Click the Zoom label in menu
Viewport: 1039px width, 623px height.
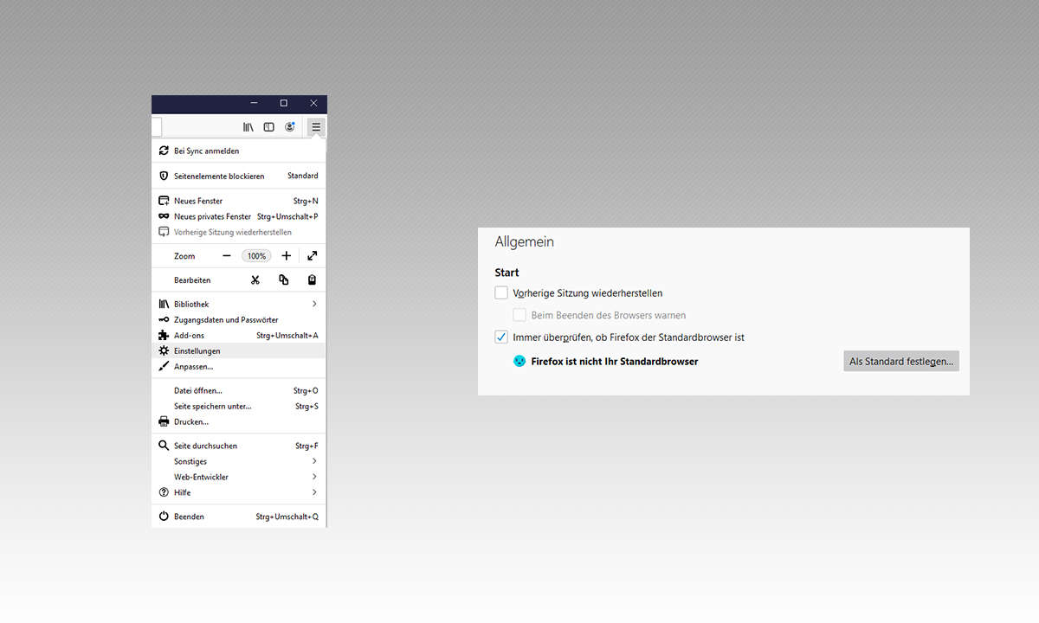coord(184,256)
